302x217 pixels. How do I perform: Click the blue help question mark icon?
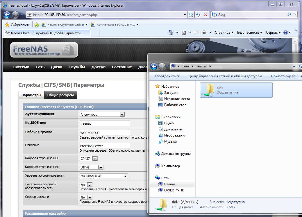click(286, 33)
